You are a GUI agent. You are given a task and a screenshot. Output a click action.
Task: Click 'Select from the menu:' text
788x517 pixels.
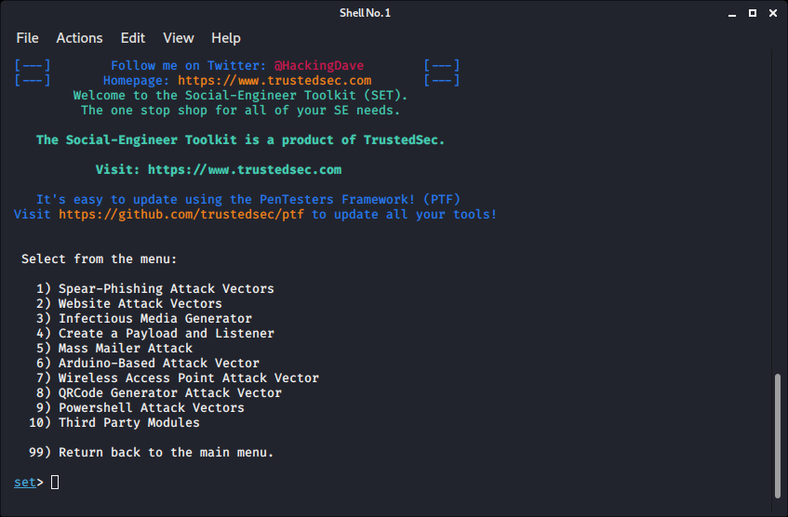99,259
